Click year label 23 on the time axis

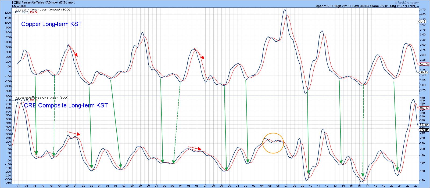(416, 186)
